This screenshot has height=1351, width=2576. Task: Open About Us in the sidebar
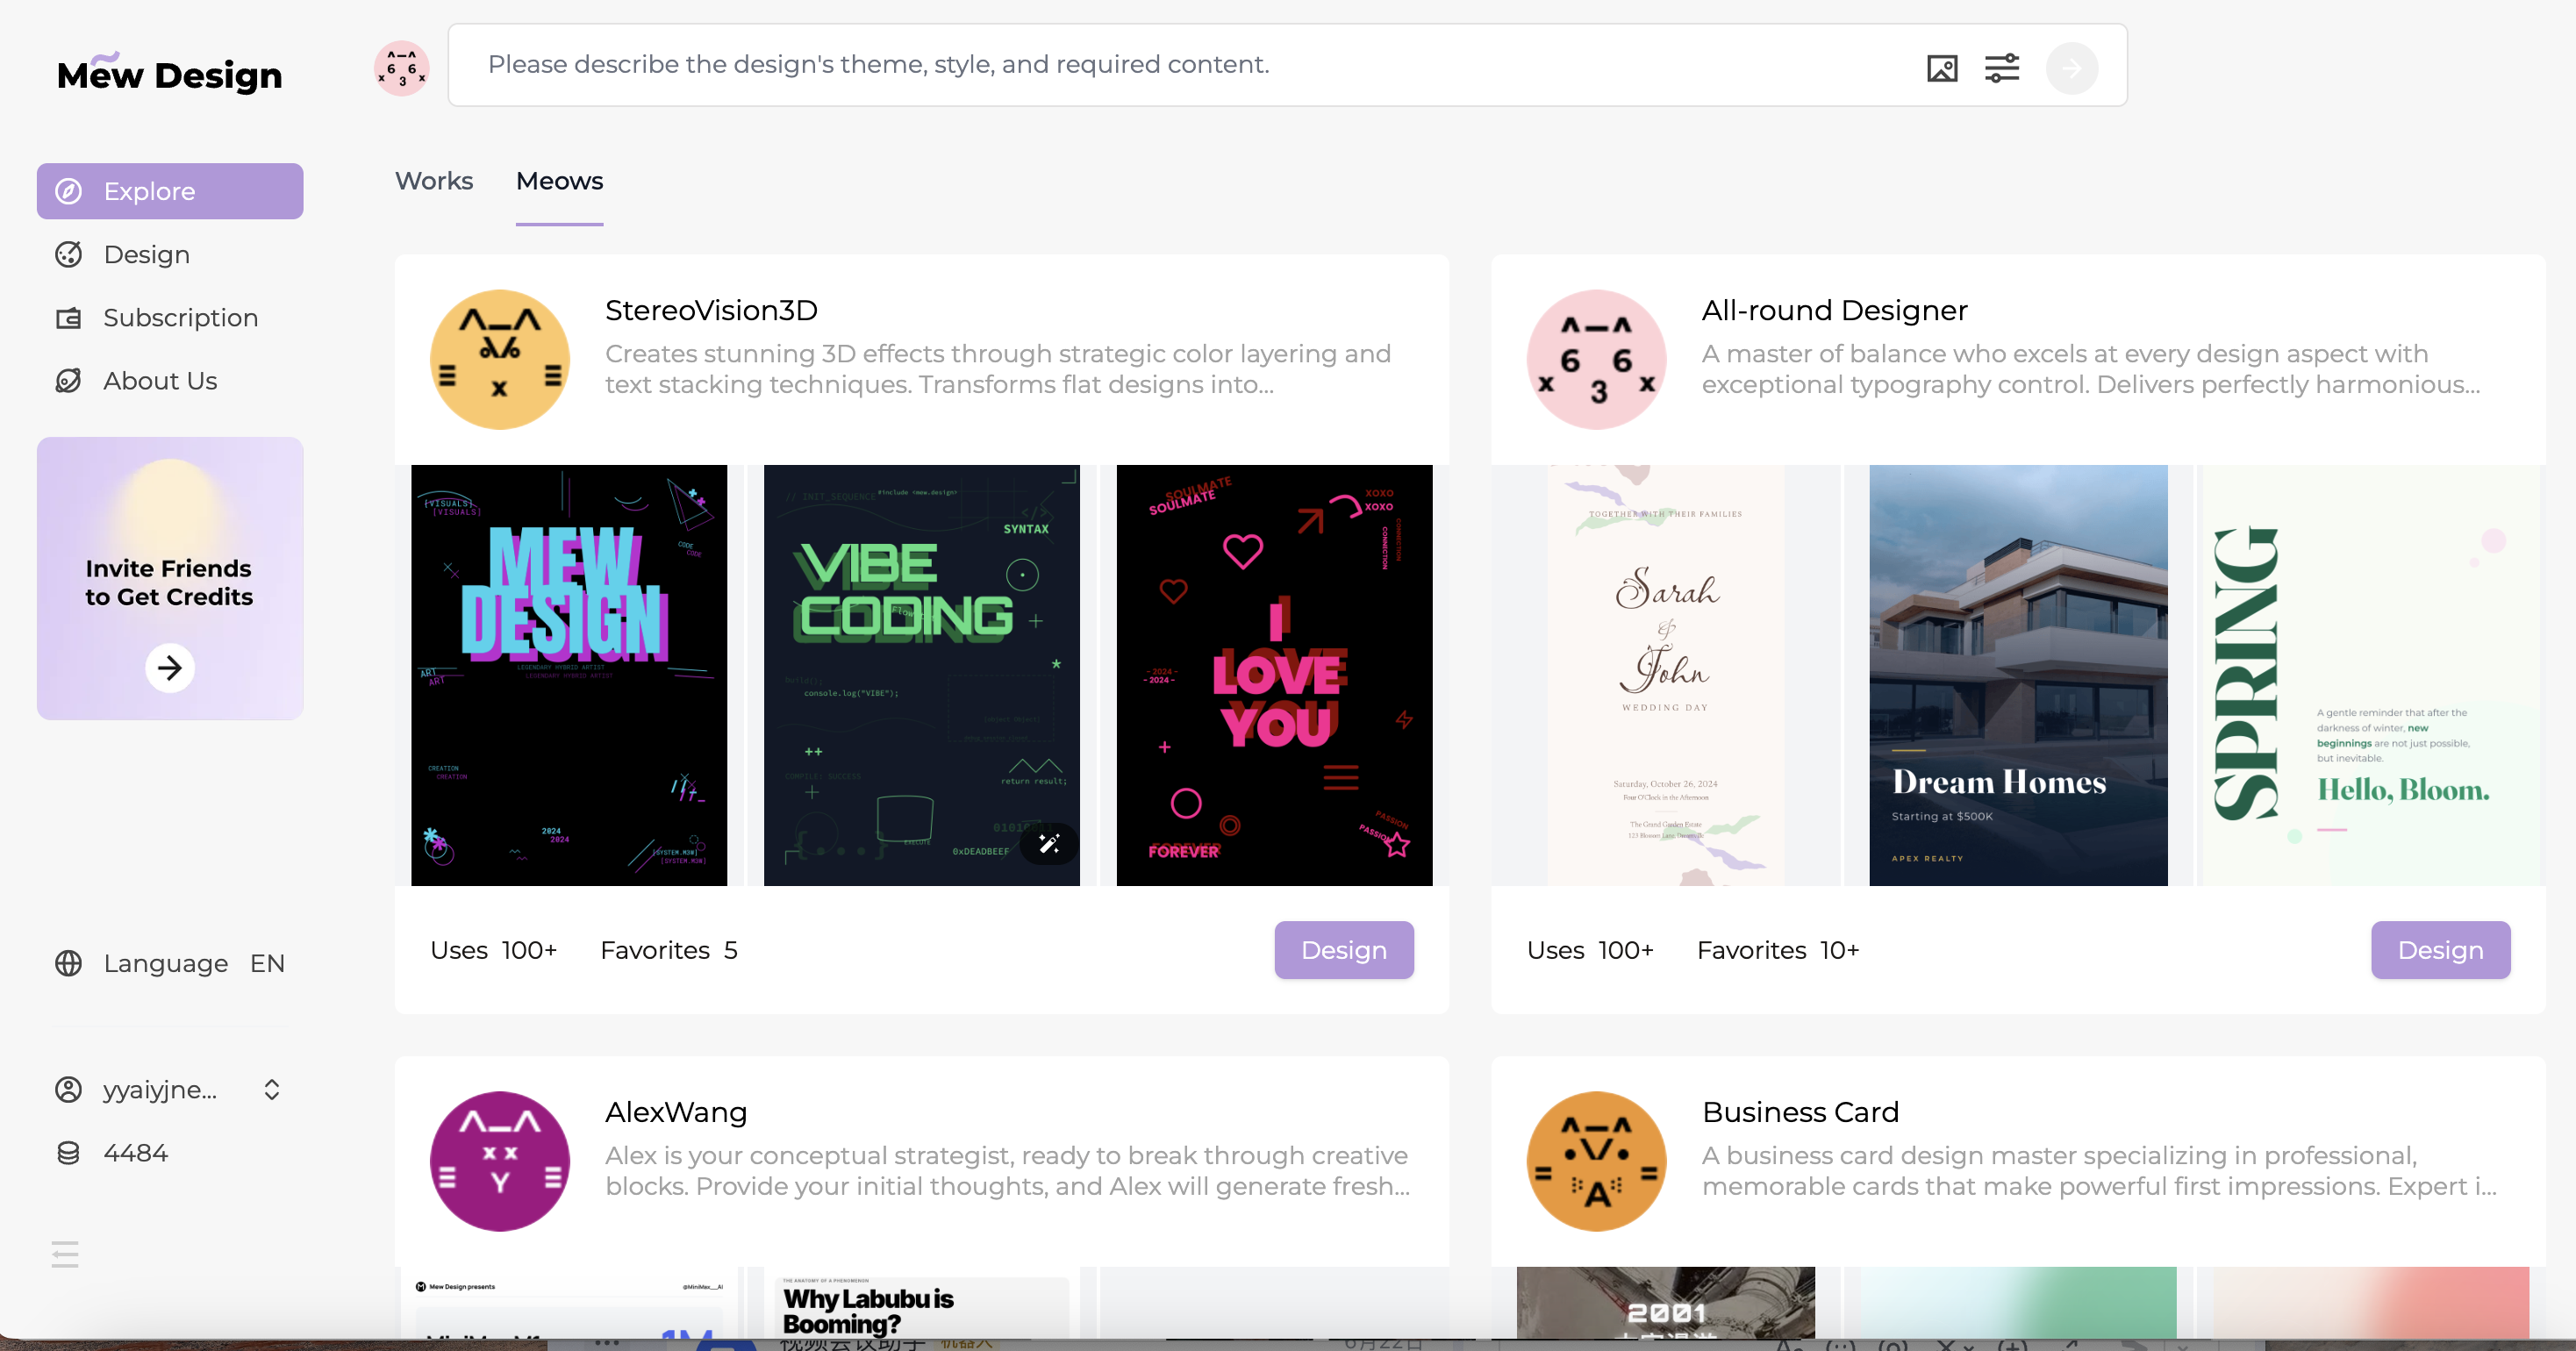[x=170, y=381]
